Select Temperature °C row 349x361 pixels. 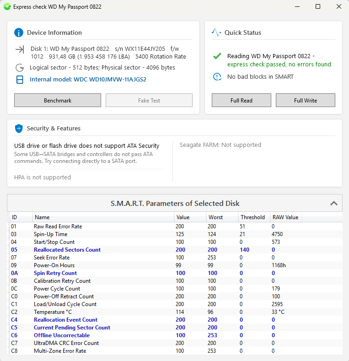pos(176,312)
